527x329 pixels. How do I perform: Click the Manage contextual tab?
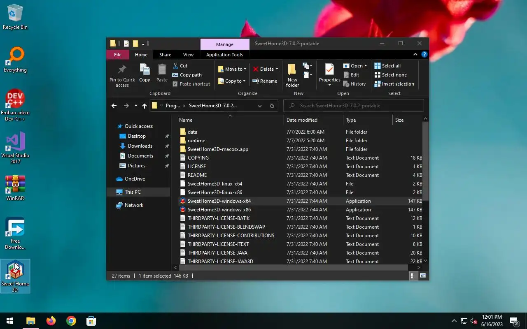point(225,44)
